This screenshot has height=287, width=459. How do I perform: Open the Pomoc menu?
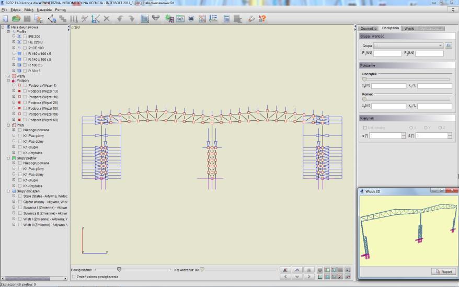tap(60, 9)
